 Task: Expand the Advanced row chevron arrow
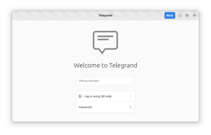point(130,107)
